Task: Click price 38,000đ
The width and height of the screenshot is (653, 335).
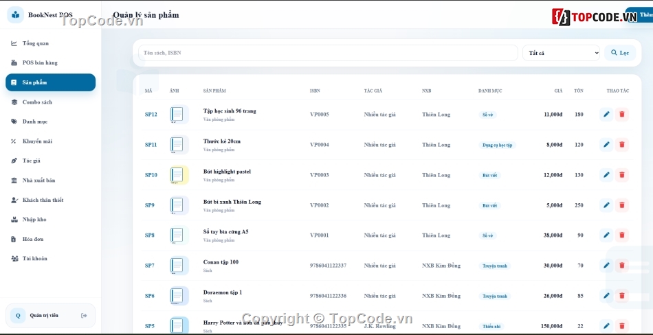Action: click(553, 235)
